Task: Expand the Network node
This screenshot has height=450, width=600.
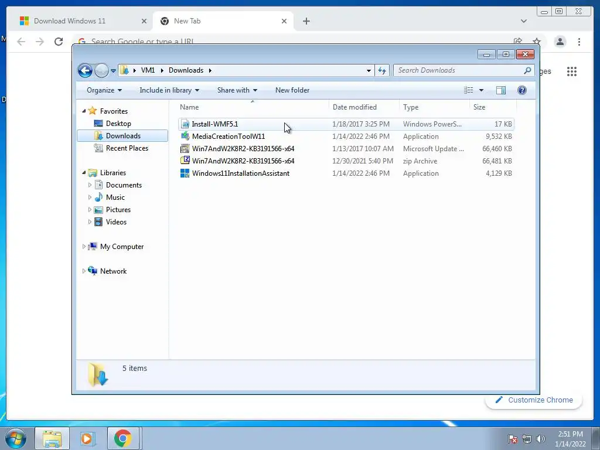Action: [84, 271]
